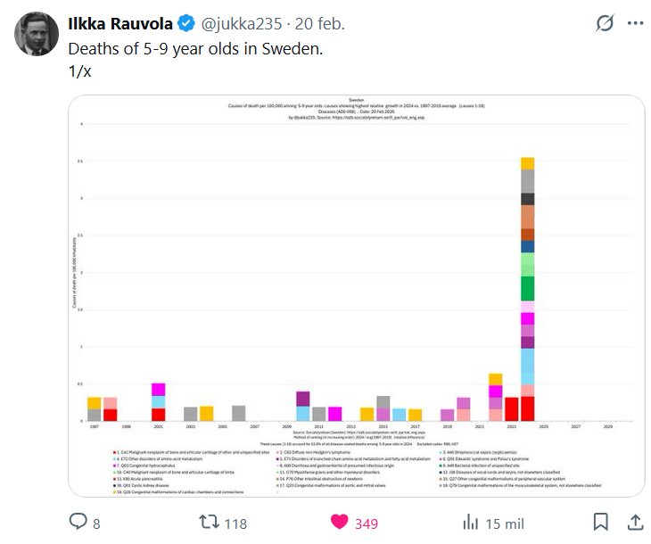Like the post with the heart icon

[x=339, y=523]
